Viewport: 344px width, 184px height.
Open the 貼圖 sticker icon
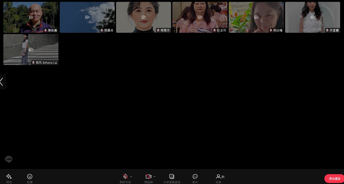tap(30, 177)
